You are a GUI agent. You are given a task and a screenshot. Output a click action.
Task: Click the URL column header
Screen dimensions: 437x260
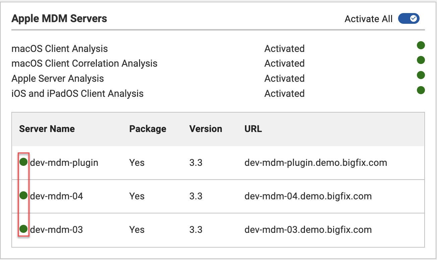(x=253, y=129)
